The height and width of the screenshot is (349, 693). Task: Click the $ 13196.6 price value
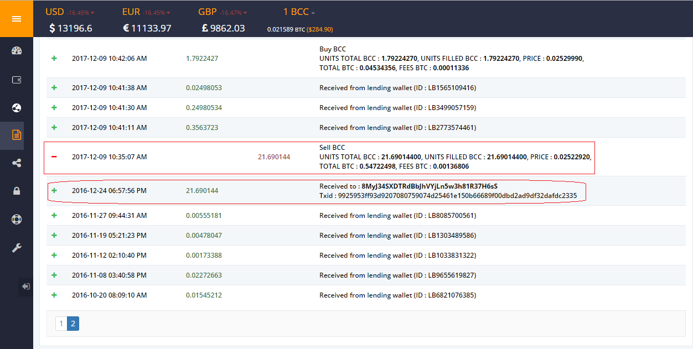[x=71, y=28]
